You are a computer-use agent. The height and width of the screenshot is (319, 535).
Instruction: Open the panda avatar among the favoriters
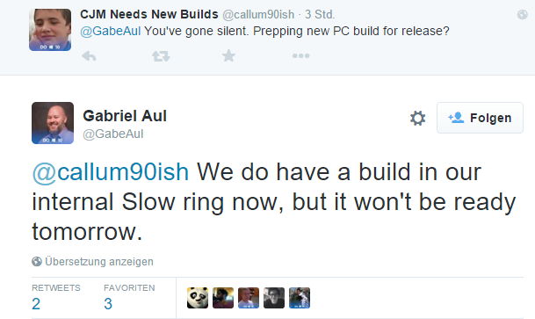(198, 298)
